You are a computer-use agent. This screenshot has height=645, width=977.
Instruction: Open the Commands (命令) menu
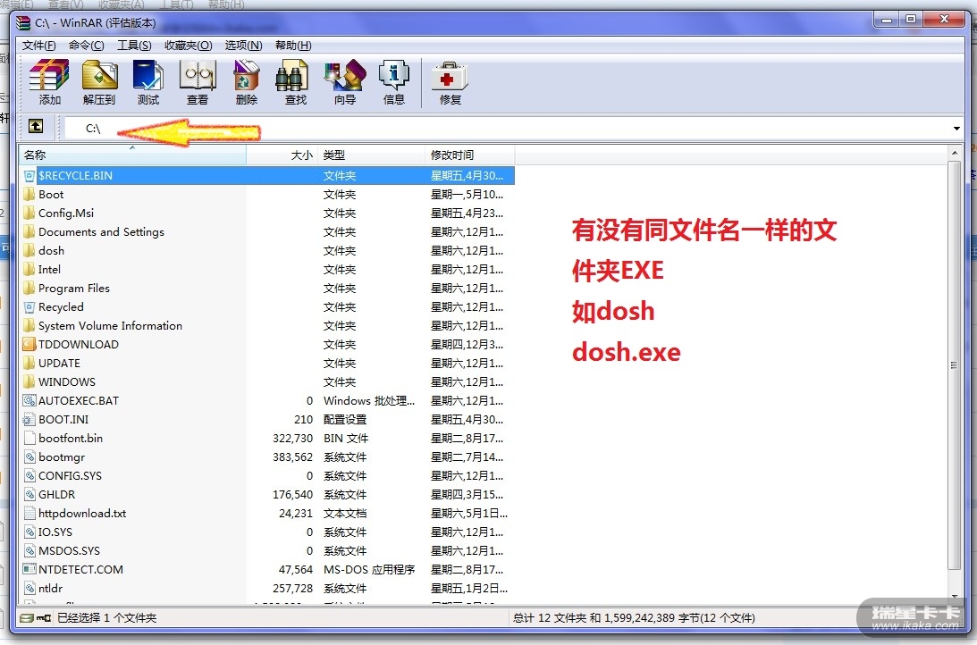86,45
